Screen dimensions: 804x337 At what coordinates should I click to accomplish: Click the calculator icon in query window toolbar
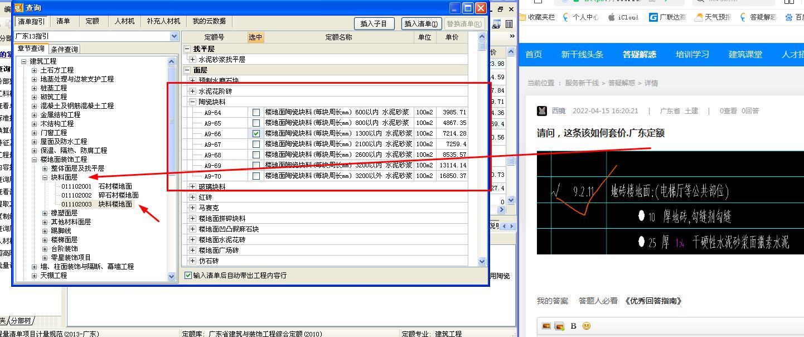click(496, 23)
